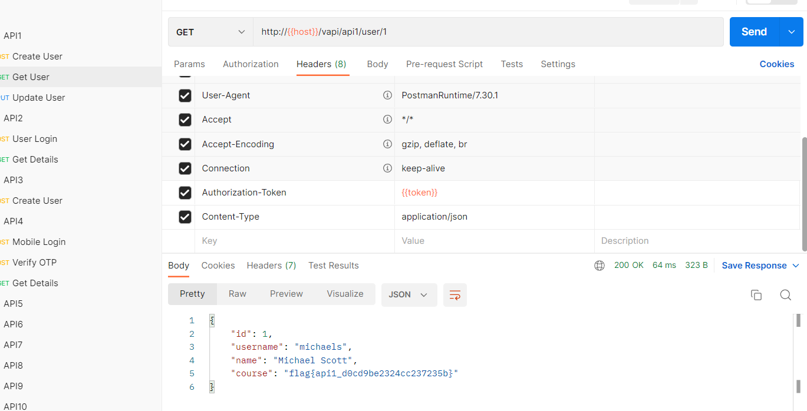Open the GET method dropdown
The width and height of the screenshot is (807, 411).
click(210, 32)
